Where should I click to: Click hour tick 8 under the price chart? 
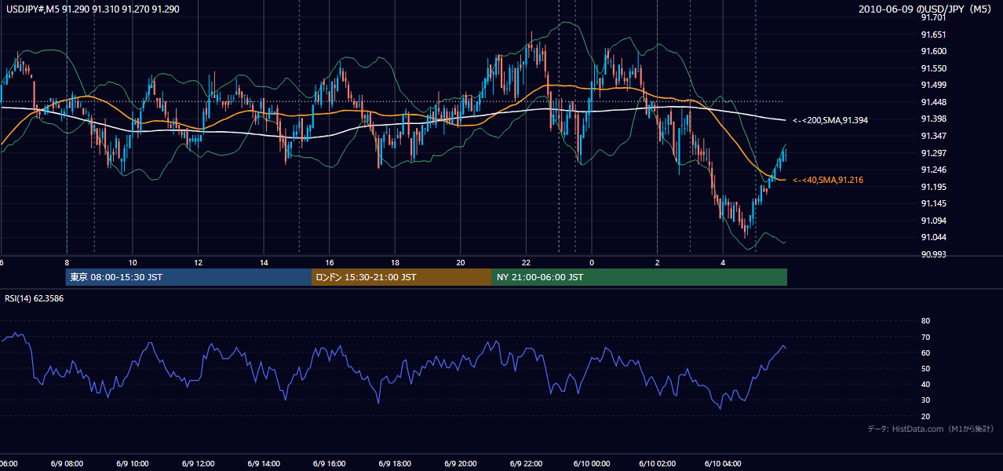[x=67, y=262]
